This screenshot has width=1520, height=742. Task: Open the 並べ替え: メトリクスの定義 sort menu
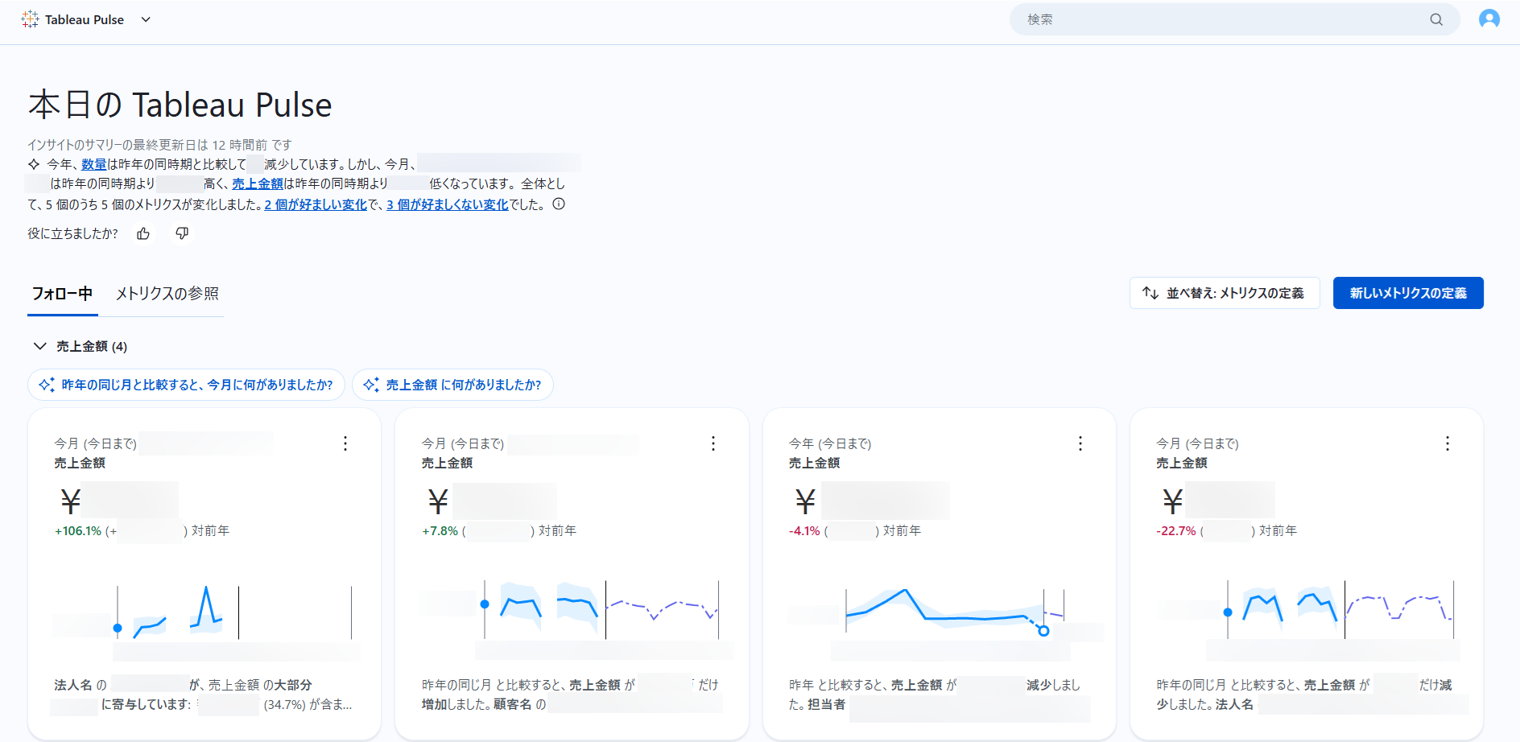pos(1224,293)
